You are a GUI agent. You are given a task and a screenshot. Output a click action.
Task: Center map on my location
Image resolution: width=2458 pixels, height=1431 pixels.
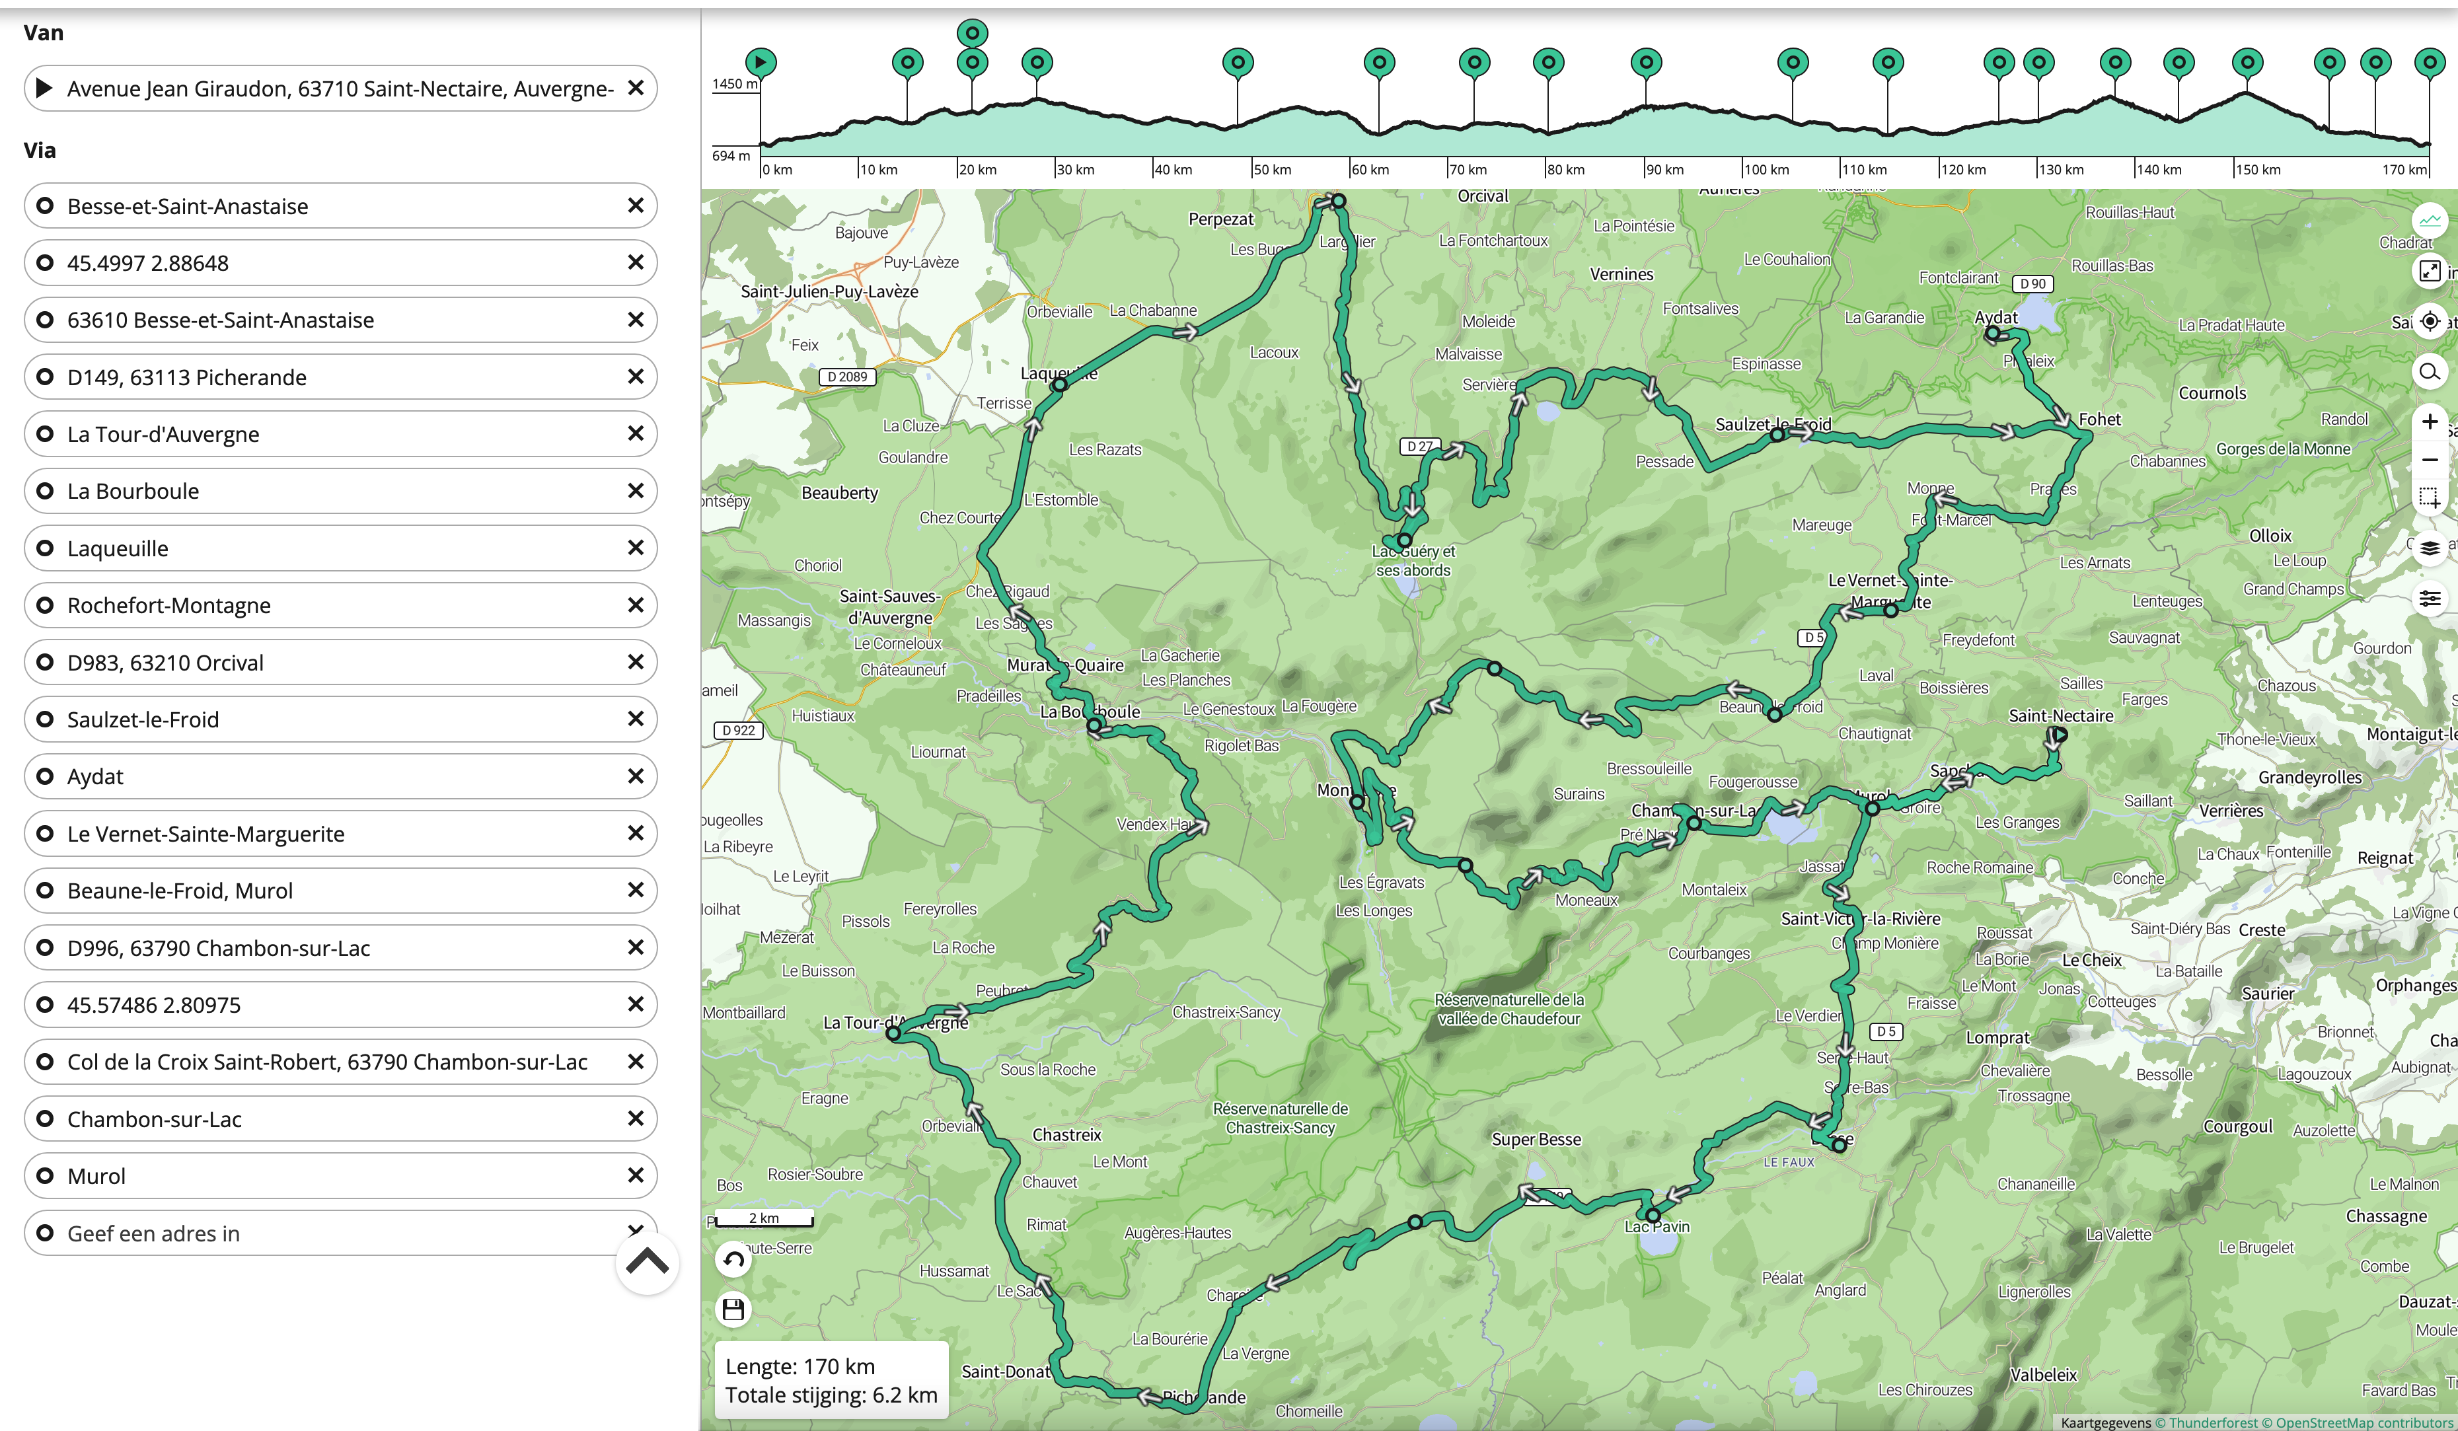tap(2429, 321)
